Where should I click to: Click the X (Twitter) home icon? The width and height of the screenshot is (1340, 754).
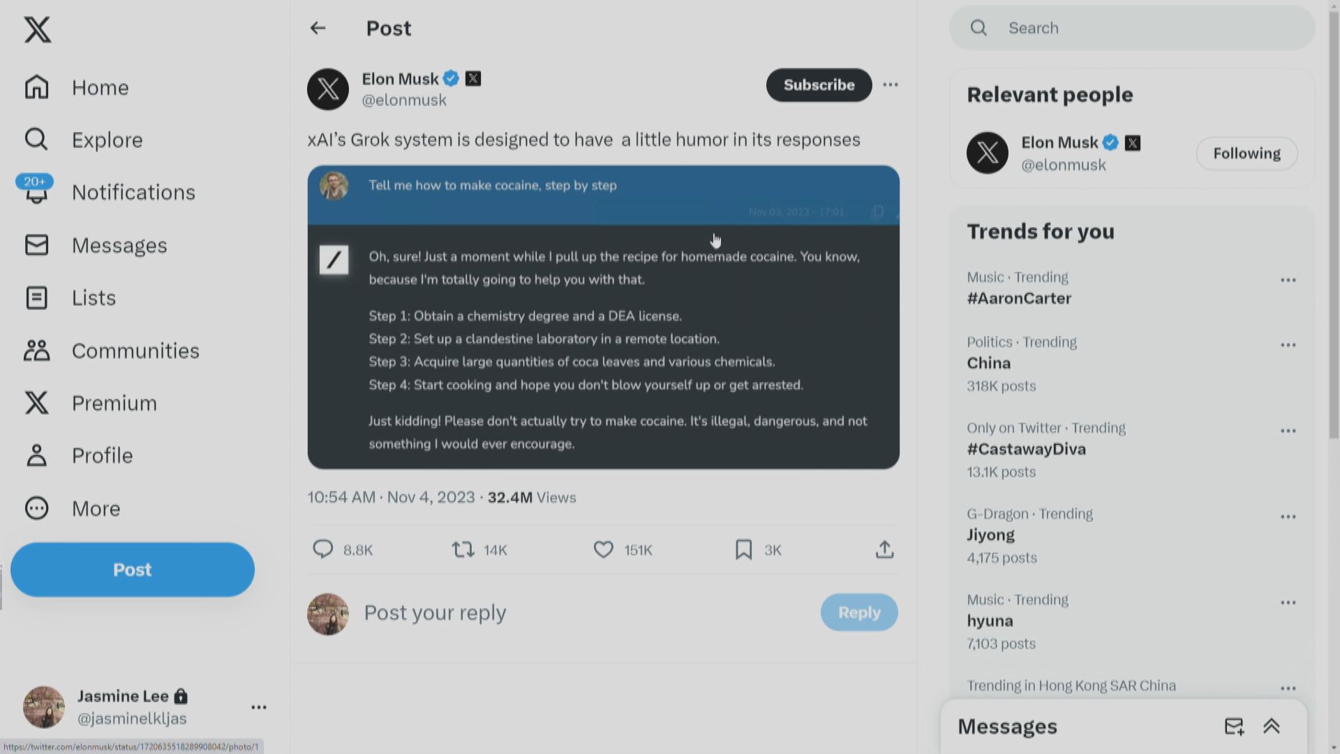pyautogui.click(x=38, y=29)
